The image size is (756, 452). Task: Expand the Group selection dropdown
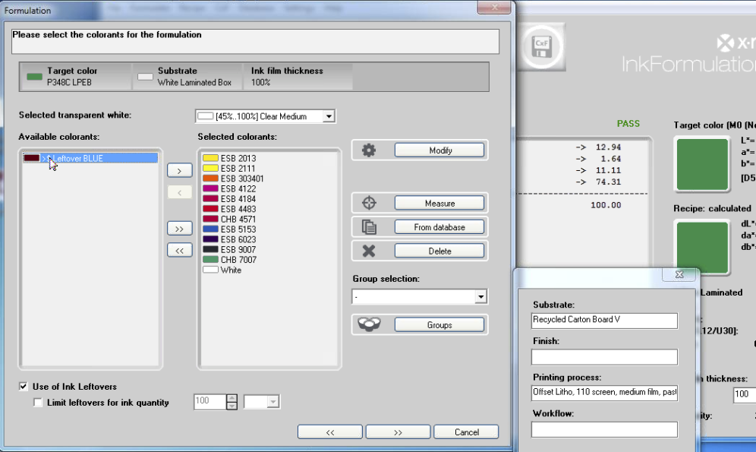pos(480,296)
